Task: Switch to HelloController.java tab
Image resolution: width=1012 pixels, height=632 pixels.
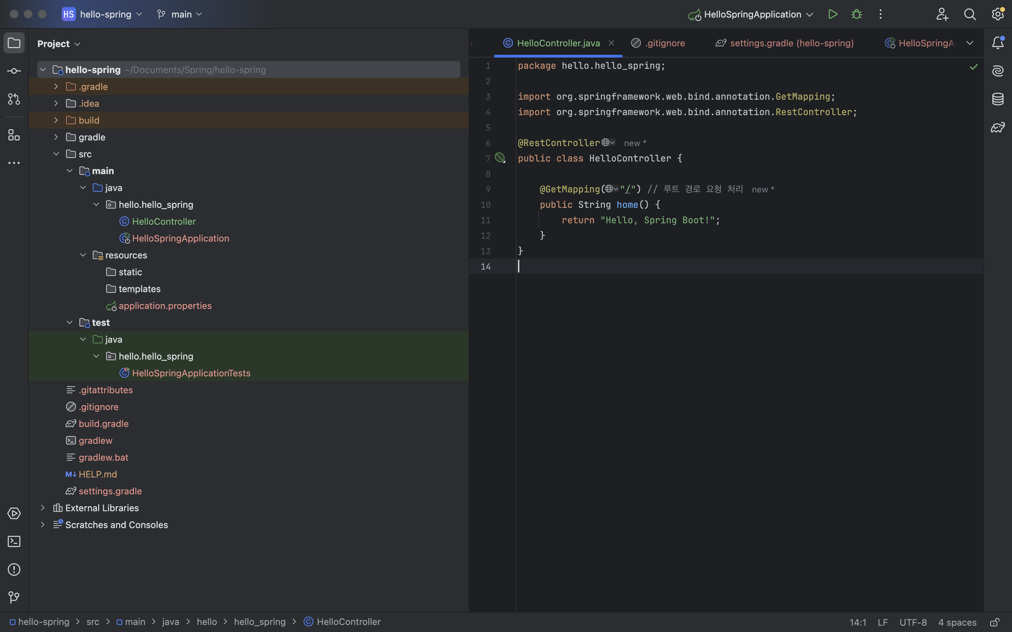Action: coord(558,43)
